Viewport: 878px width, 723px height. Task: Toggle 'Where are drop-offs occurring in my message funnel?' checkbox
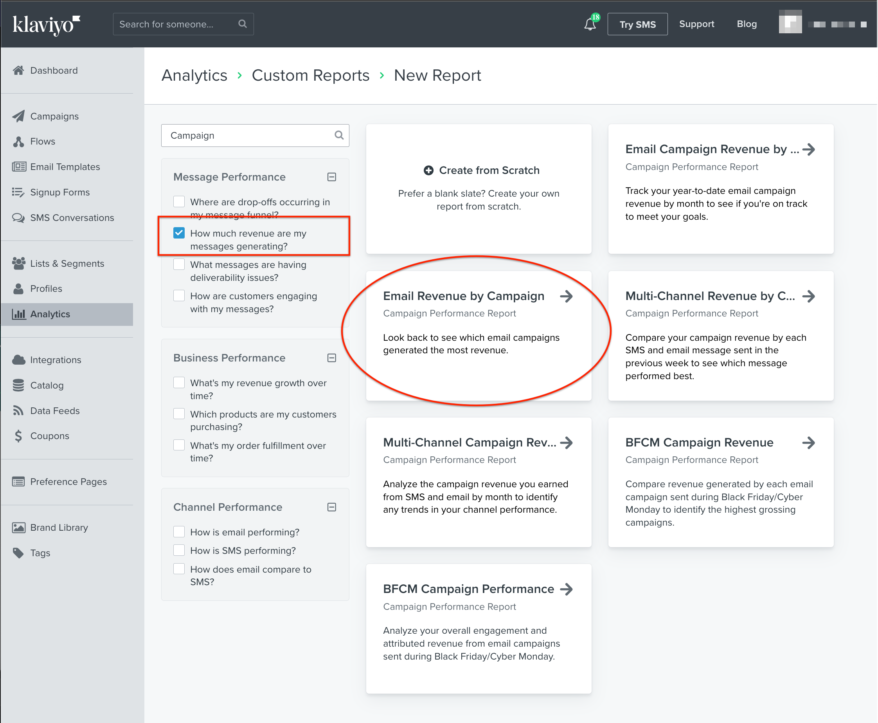point(179,202)
